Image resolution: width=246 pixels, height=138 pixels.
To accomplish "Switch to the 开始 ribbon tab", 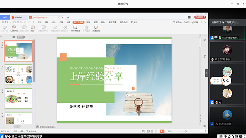I will [39, 22].
